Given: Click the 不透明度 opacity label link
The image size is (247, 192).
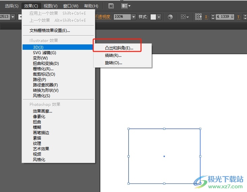Looking at the screenshot, I should point(103,17).
